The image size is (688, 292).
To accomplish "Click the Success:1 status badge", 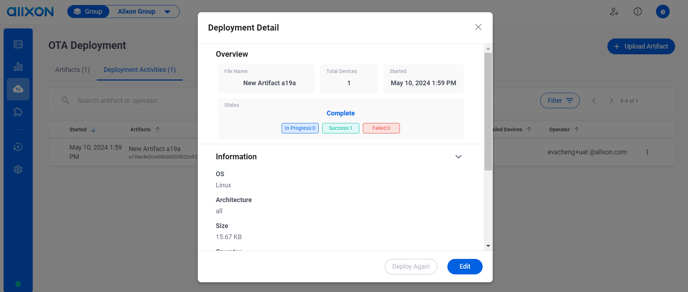I will click(341, 128).
